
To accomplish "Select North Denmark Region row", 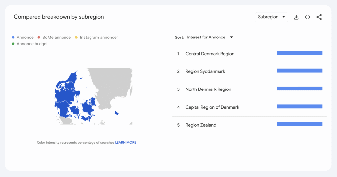I will (x=250, y=89).
